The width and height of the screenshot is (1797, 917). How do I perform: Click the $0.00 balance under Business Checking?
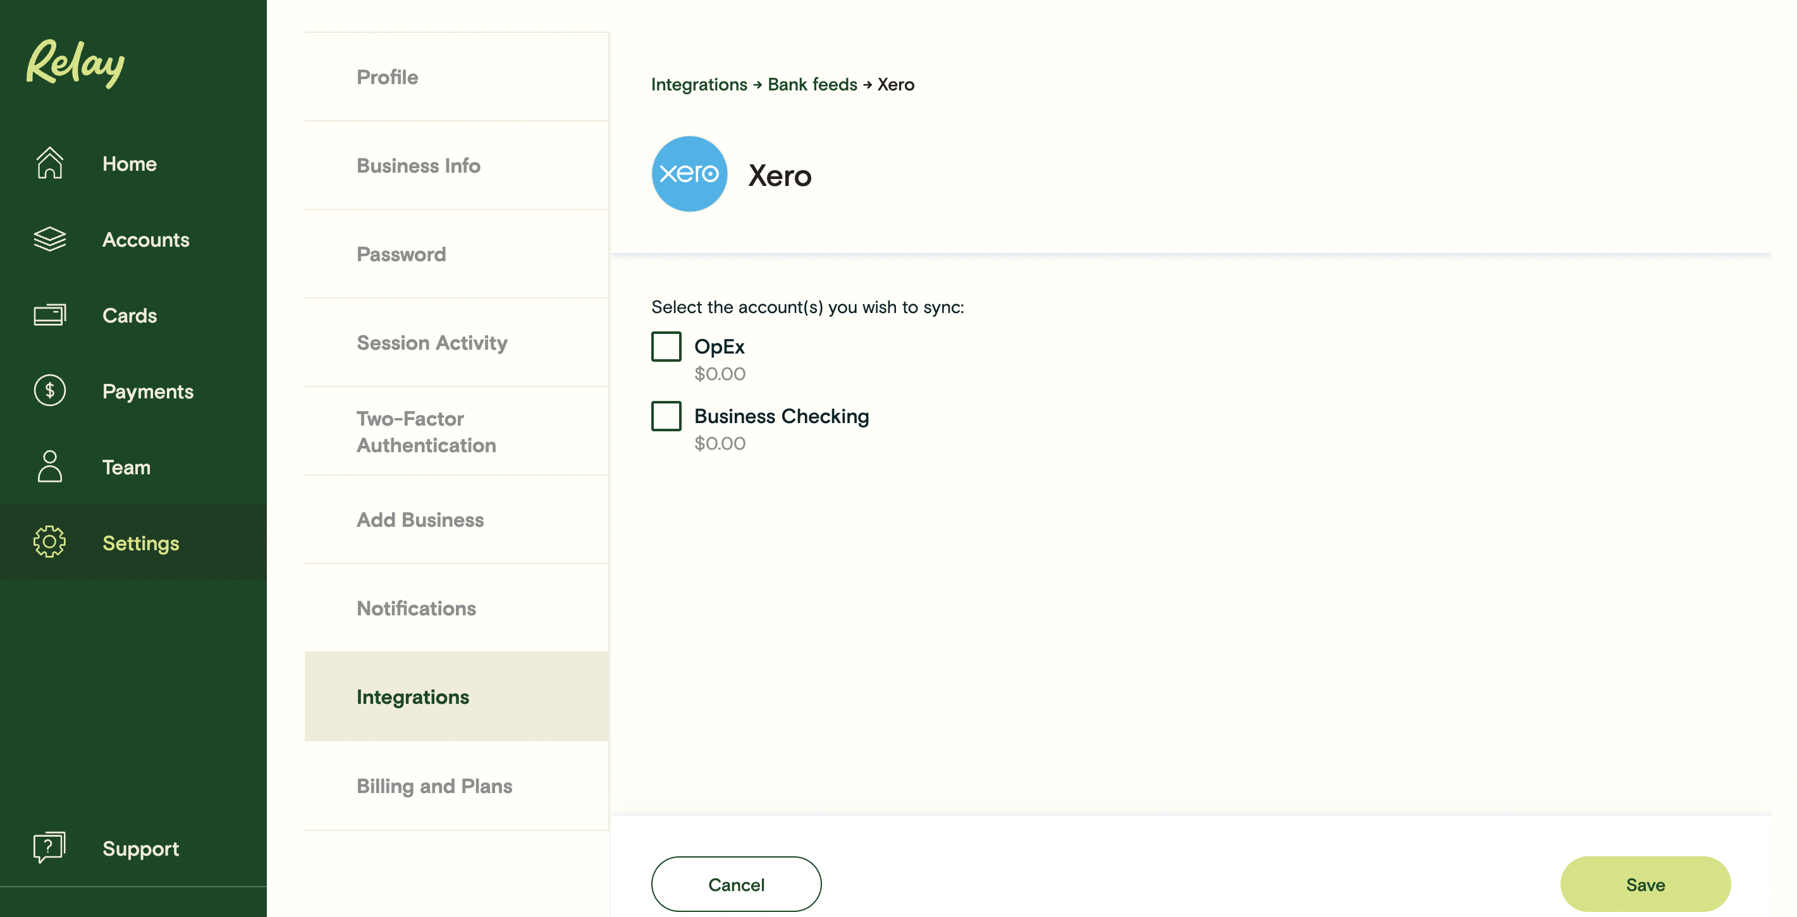[720, 444]
